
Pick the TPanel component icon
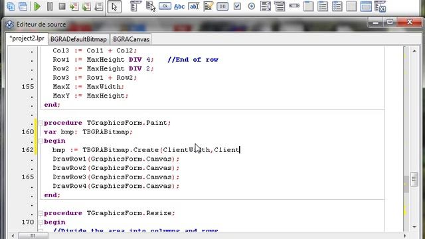point(351,6)
